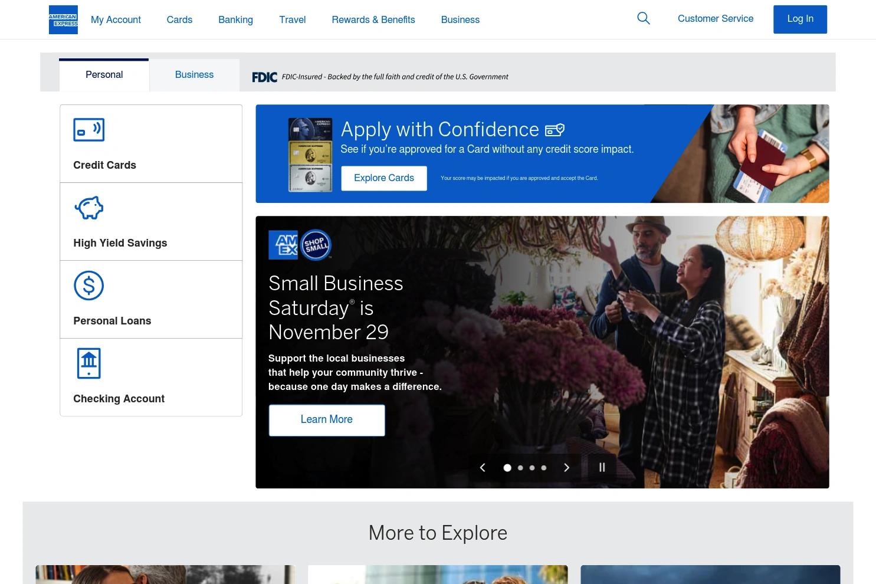This screenshot has width=876, height=584.
Task: Click the passport and boarding pass photo
Action: 740,154
